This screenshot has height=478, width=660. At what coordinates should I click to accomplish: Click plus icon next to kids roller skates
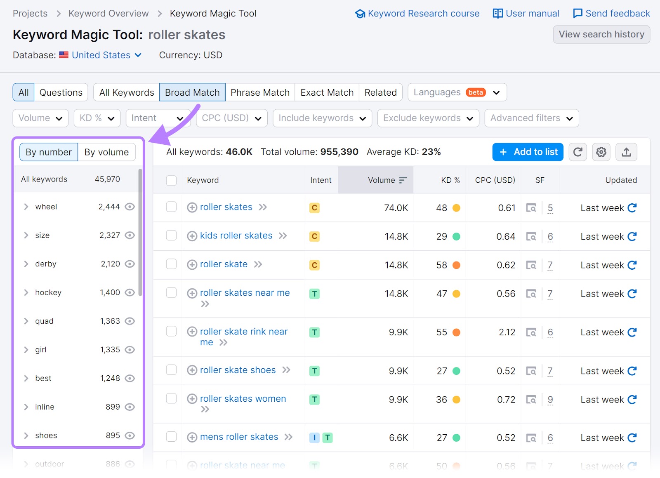point(192,236)
